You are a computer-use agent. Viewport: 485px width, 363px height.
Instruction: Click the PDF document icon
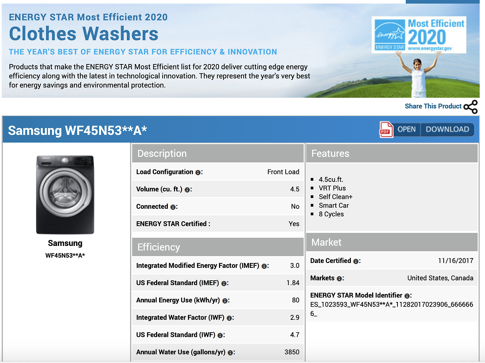click(386, 130)
